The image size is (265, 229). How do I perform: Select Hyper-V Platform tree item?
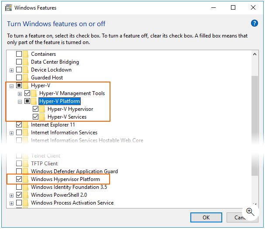(x=60, y=101)
